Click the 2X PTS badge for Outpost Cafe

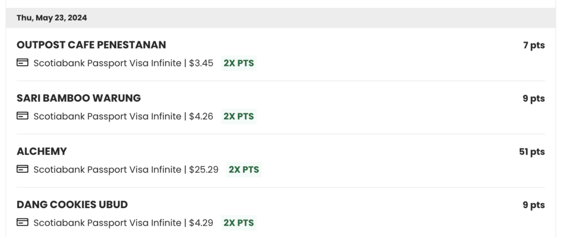239,63
